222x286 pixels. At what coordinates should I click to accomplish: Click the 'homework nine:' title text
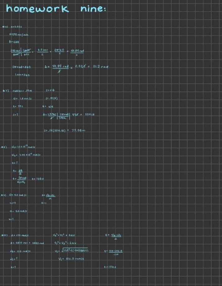click(x=56, y=9)
